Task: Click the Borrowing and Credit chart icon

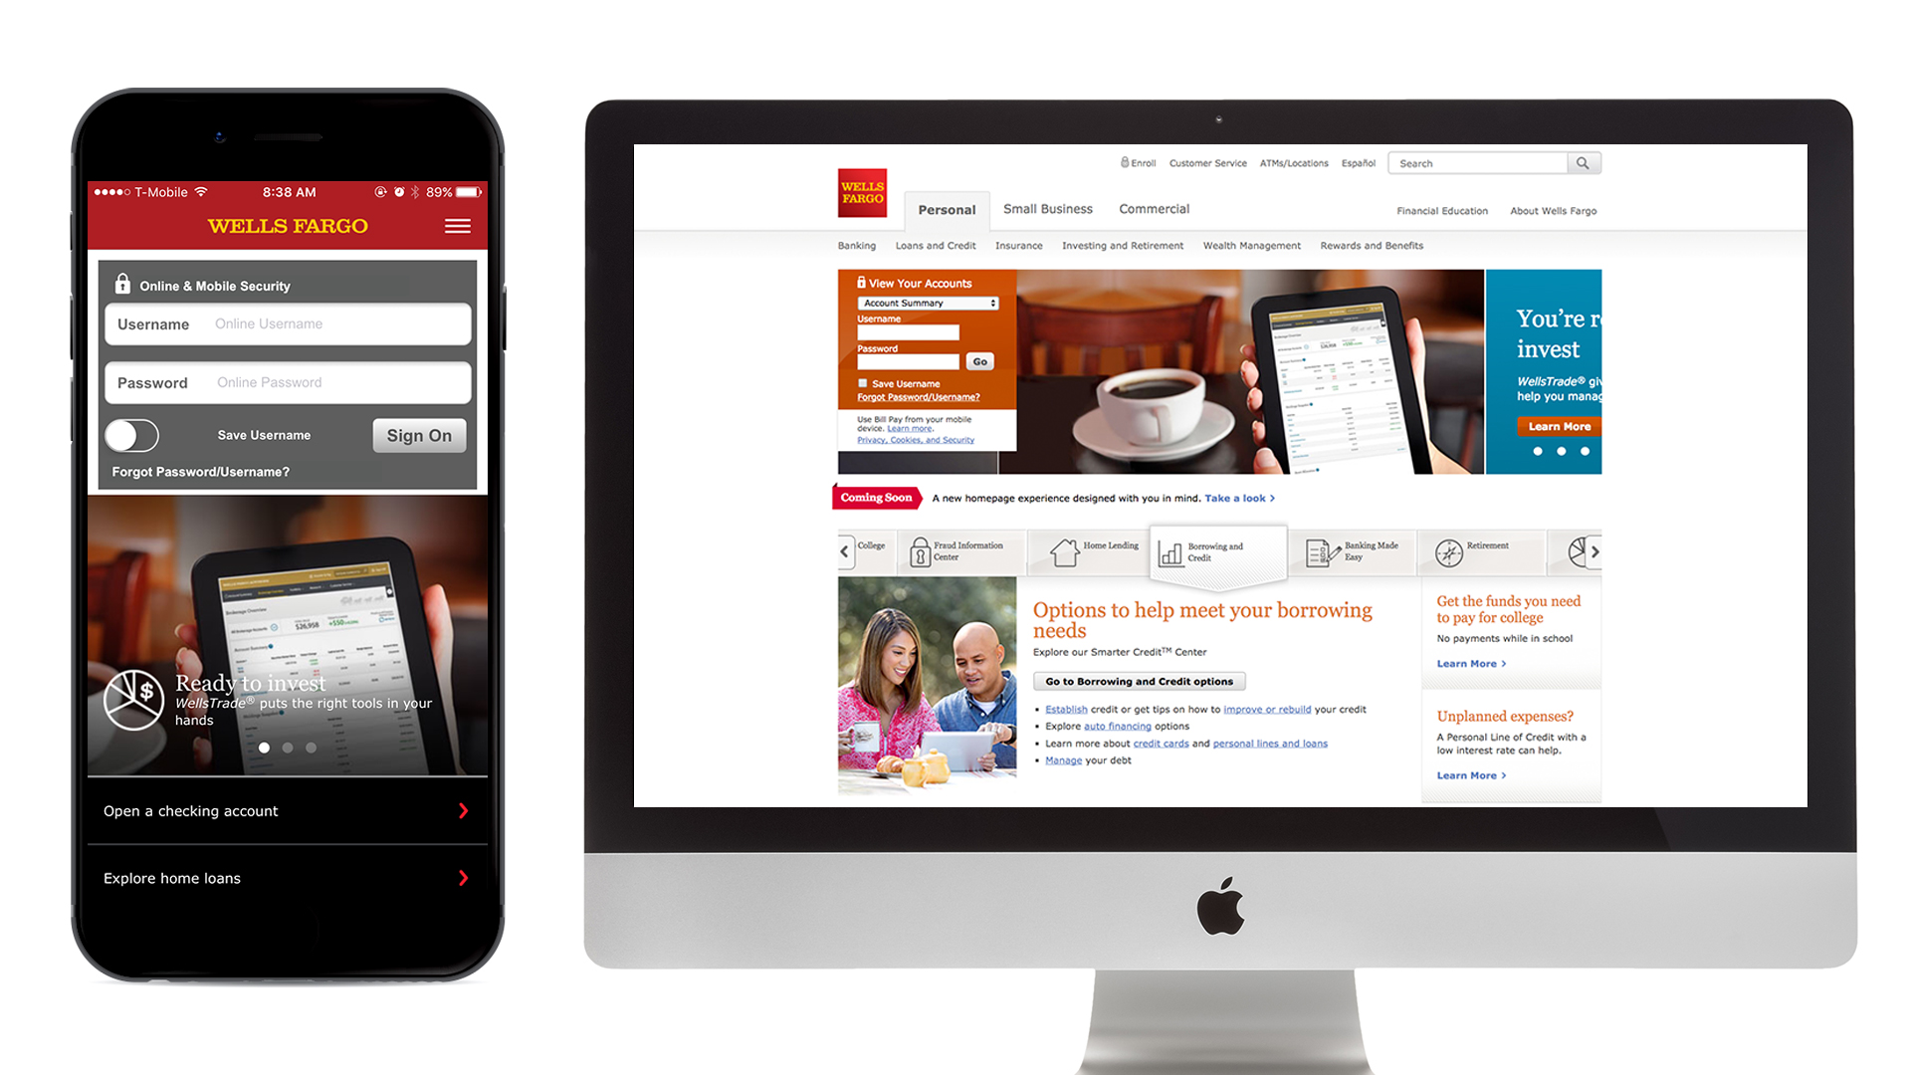Action: [x=1174, y=548]
